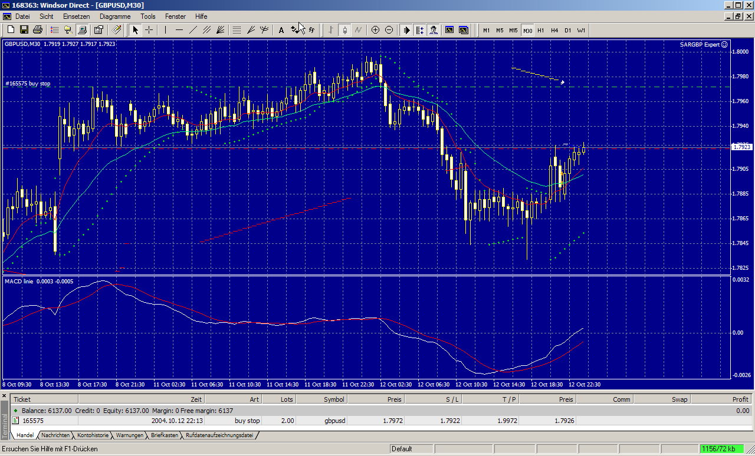
Task: Open the Einsetzen menu
Action: [76, 16]
